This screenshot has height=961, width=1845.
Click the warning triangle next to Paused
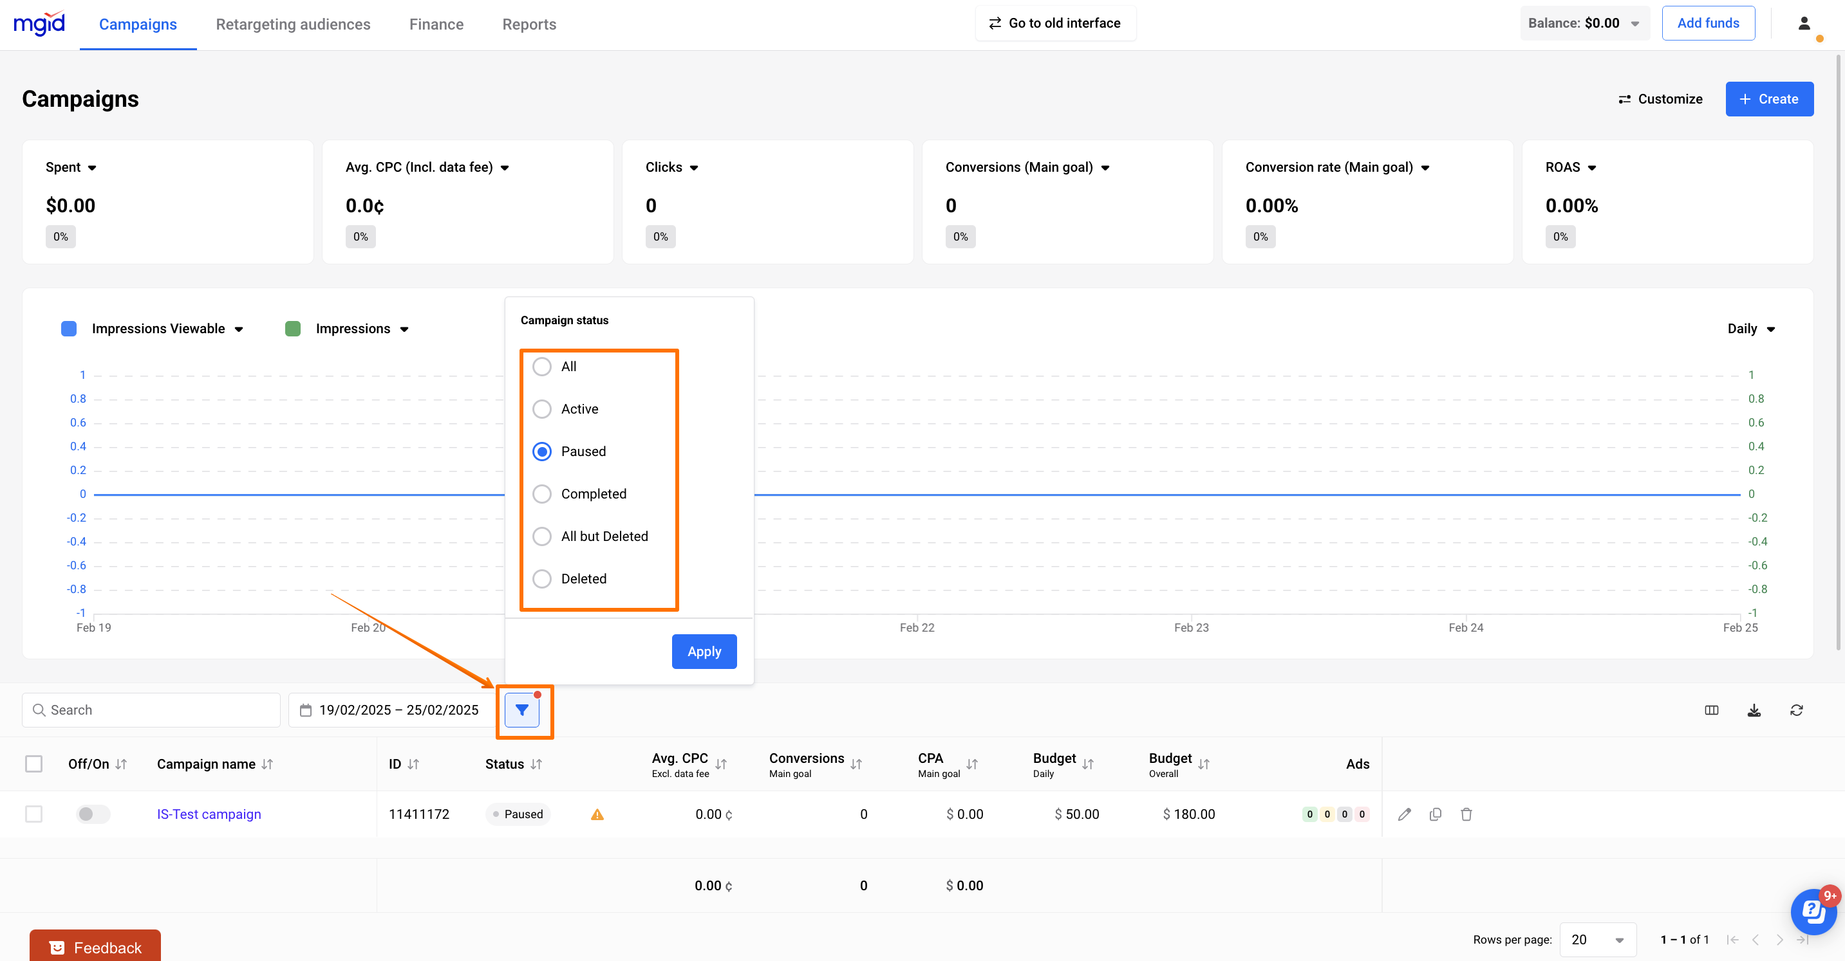coord(597,814)
